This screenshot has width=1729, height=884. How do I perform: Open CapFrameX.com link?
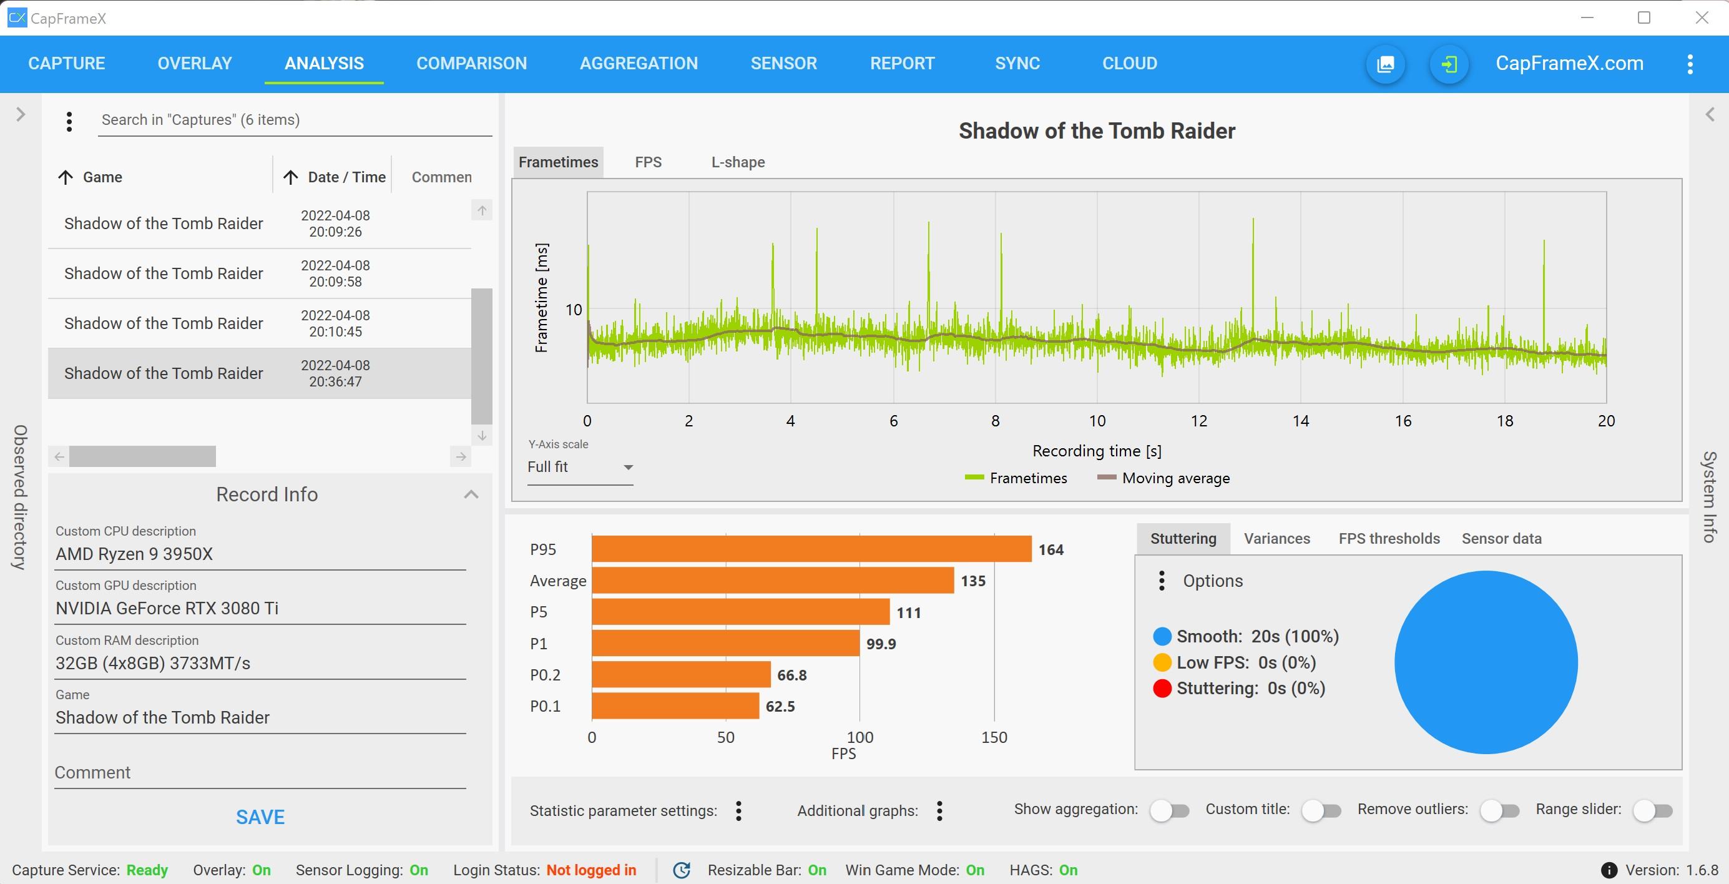pos(1569,64)
